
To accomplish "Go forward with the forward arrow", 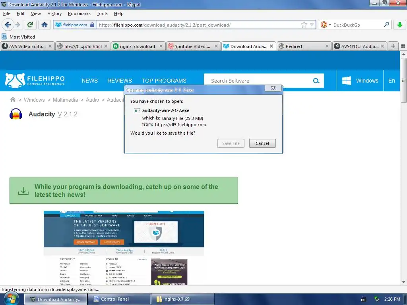I will click(x=17, y=25).
